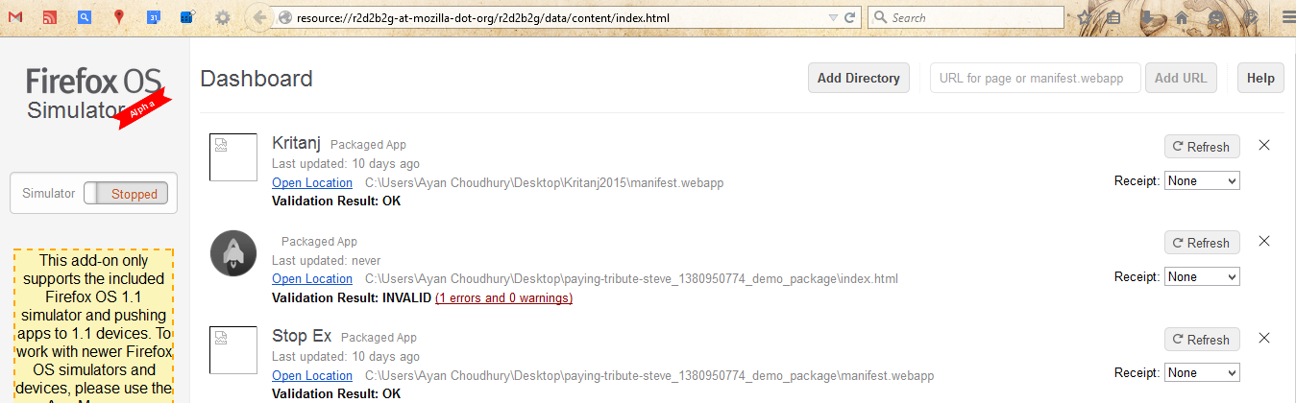Open the Google Maps pin bookmark
Image resolution: width=1296 pixels, height=403 pixels.
(x=118, y=17)
